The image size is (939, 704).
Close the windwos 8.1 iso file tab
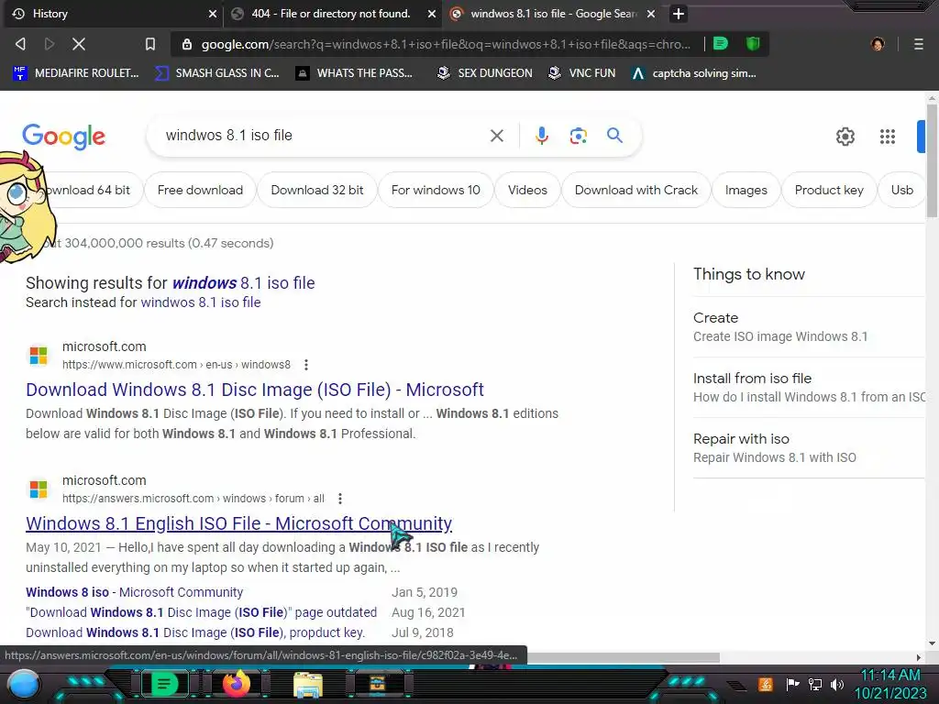point(651,14)
